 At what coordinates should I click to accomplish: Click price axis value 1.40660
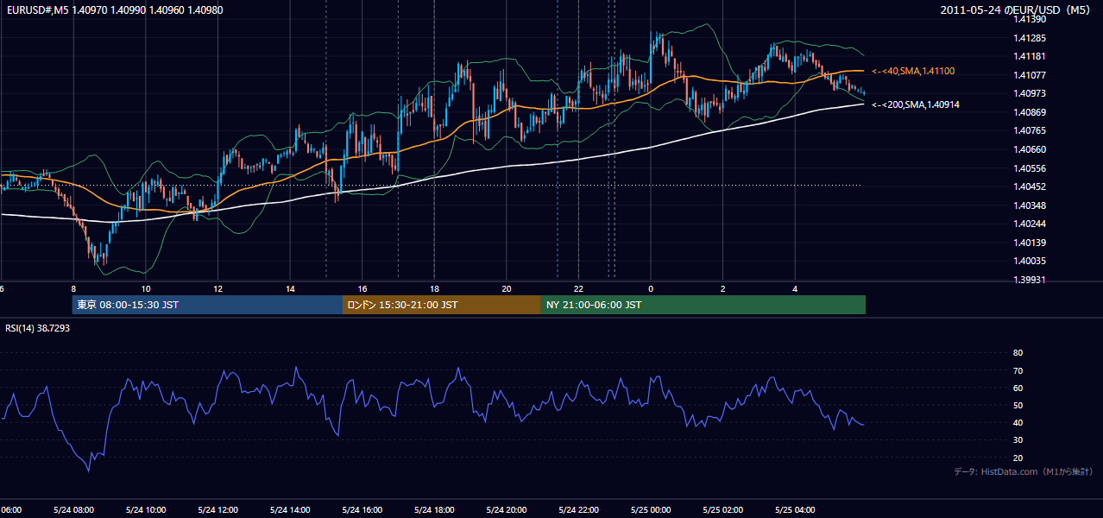point(1030,149)
